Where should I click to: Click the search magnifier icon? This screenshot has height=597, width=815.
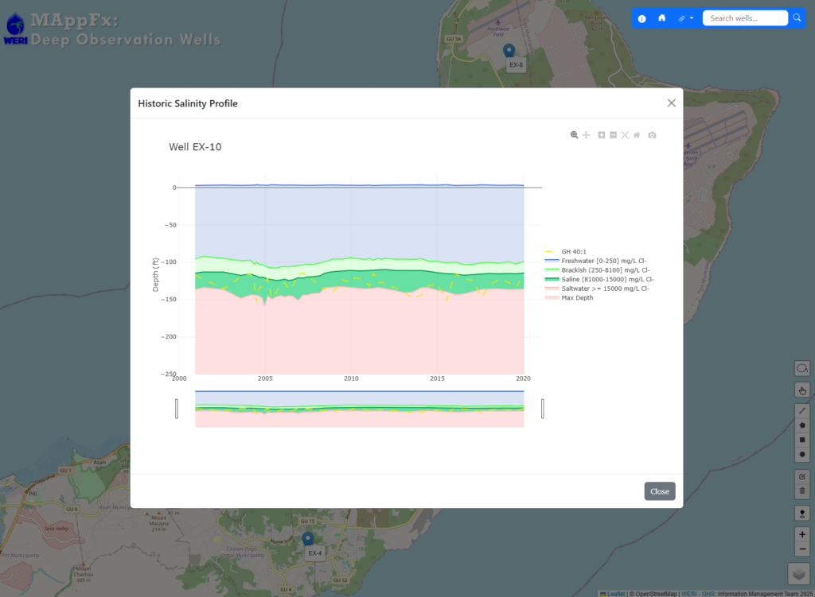click(797, 17)
